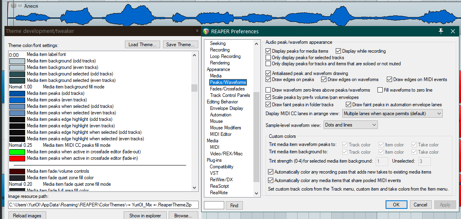Click Media item background fill mode row
Viewport: 461px width, 219px height.
[100, 87]
